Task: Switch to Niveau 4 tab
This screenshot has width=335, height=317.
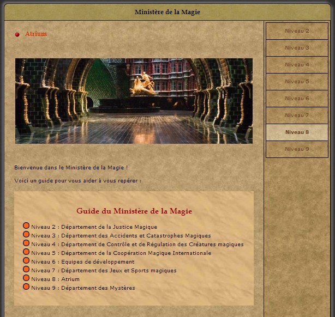Action: pos(297,65)
